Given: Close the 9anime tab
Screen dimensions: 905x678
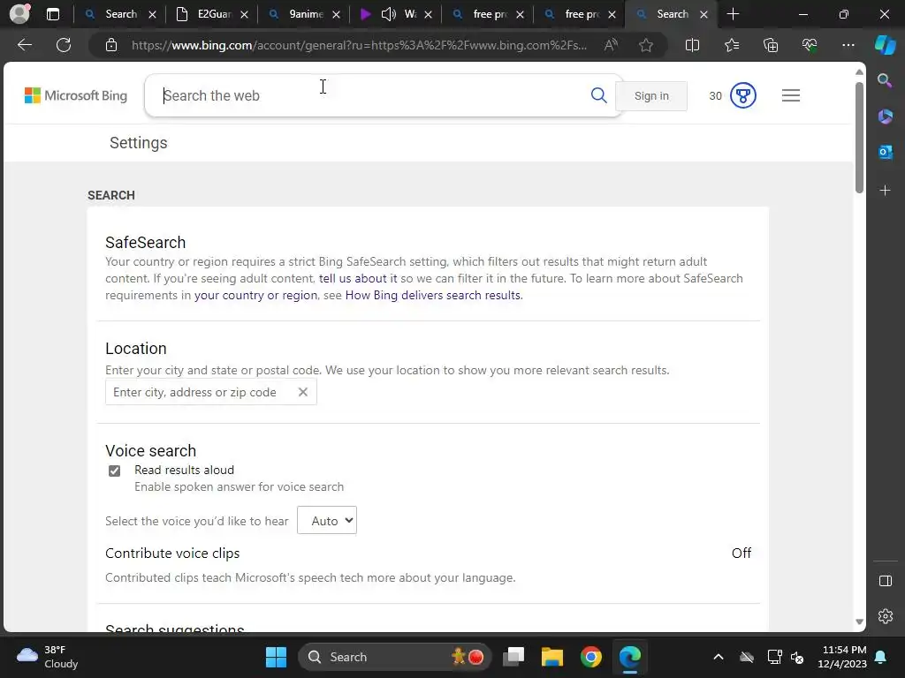Looking at the screenshot, I should click(x=337, y=15).
